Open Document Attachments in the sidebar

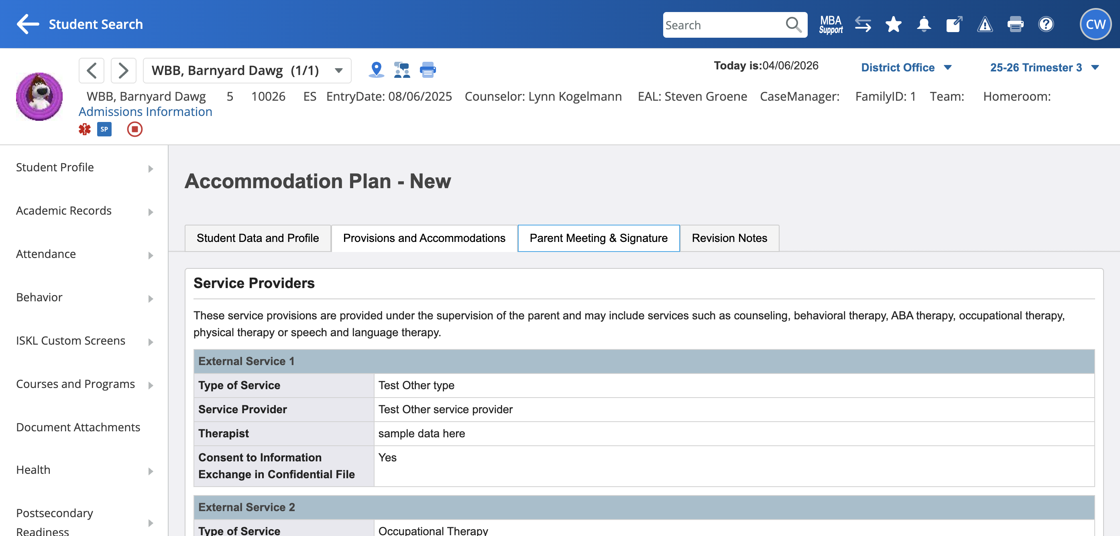point(78,427)
